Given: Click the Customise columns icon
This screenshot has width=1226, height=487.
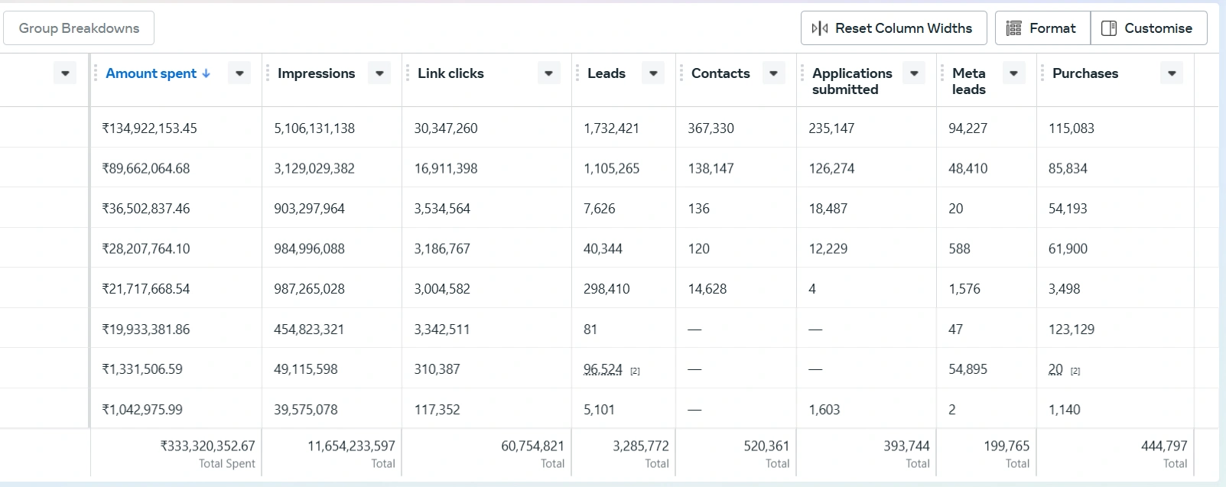Looking at the screenshot, I should [1109, 28].
